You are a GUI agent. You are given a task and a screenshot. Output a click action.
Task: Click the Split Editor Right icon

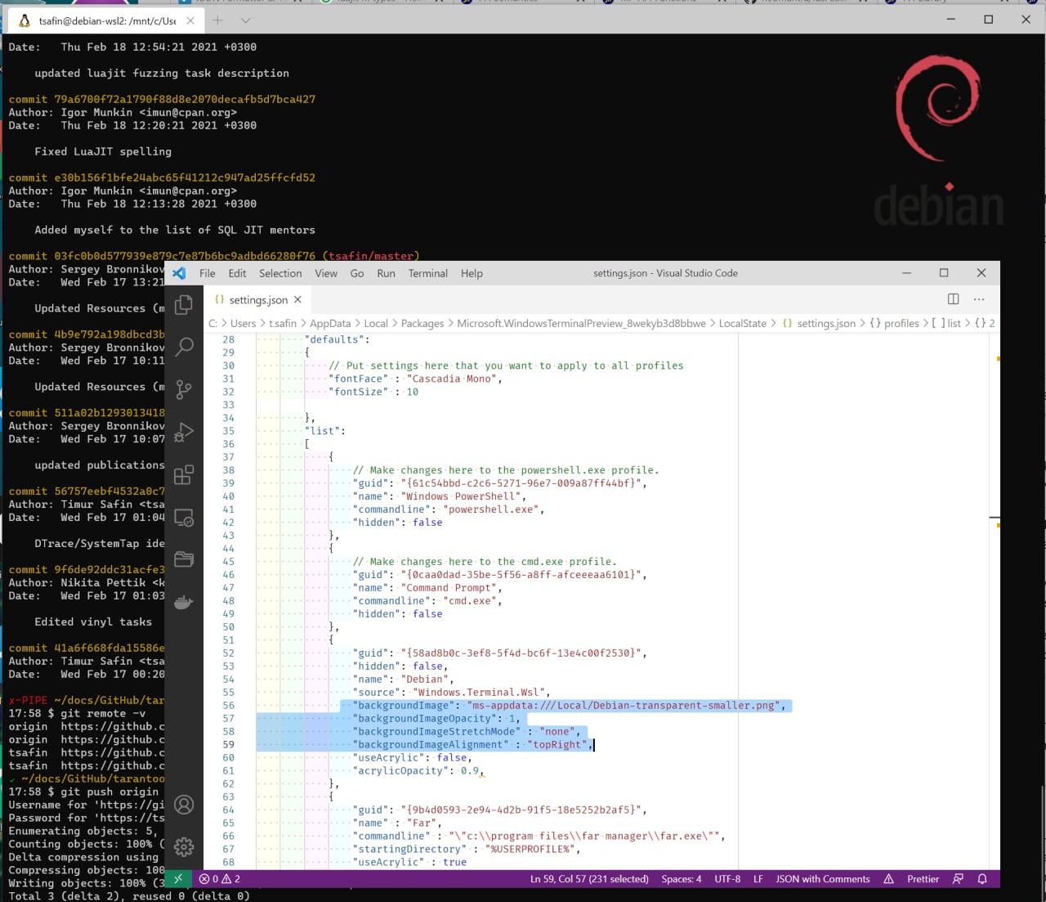[953, 299]
